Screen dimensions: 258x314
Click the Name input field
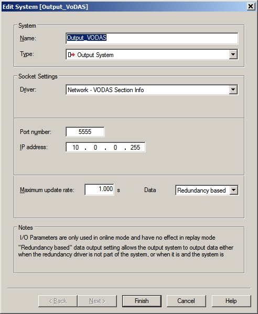point(152,38)
